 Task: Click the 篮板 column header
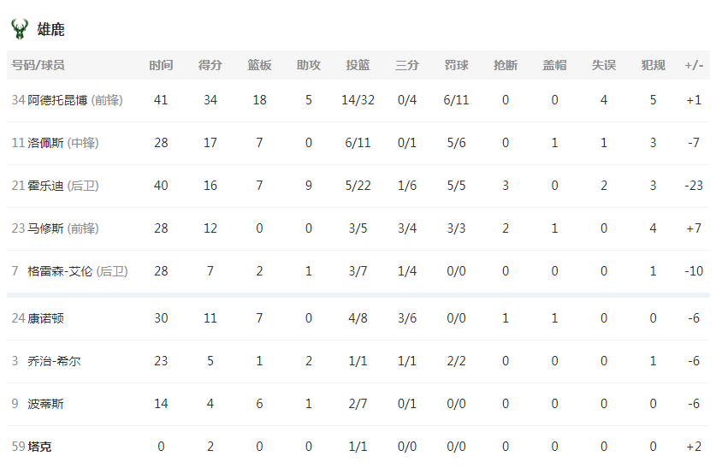pos(259,65)
